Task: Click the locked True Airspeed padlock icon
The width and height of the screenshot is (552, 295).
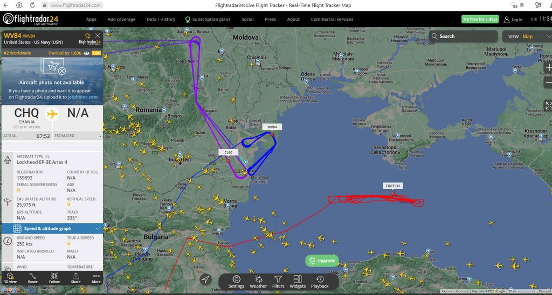Action: (x=68, y=243)
